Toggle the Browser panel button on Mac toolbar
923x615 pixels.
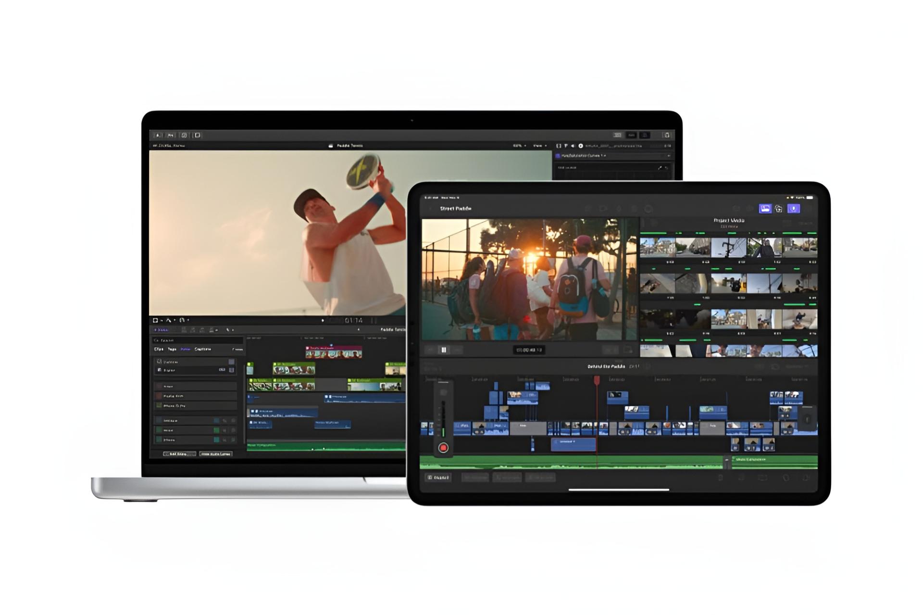(x=618, y=135)
